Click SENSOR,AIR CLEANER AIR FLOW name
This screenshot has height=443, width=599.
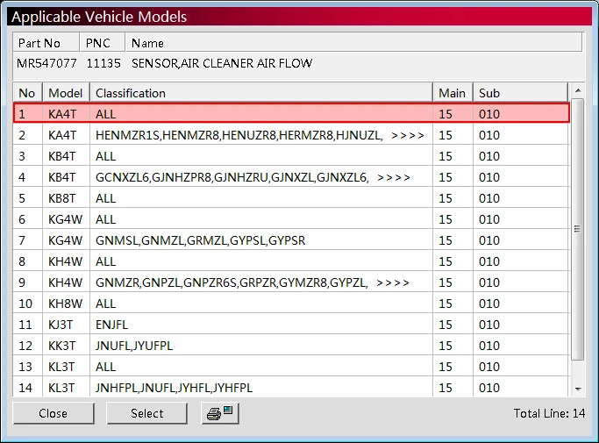click(222, 63)
